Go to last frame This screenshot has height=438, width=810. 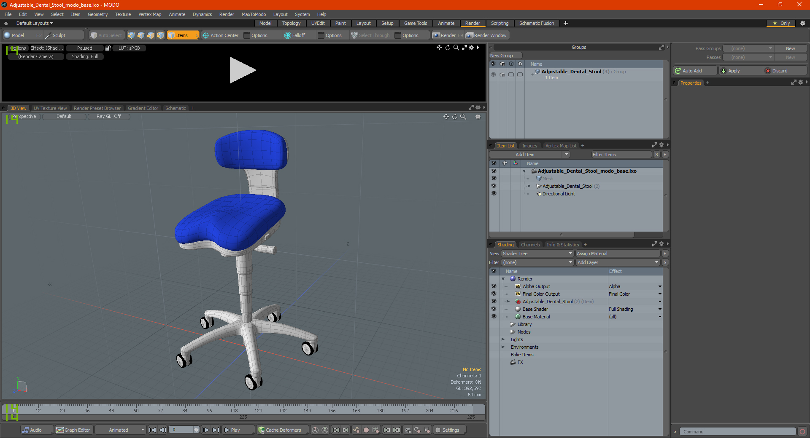[216, 430]
